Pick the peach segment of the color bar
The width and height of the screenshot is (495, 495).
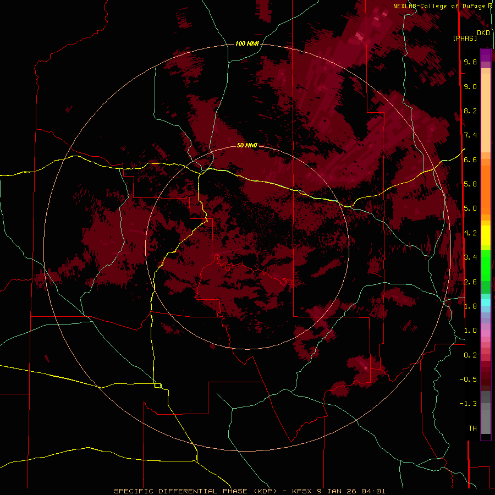[x=486, y=111]
